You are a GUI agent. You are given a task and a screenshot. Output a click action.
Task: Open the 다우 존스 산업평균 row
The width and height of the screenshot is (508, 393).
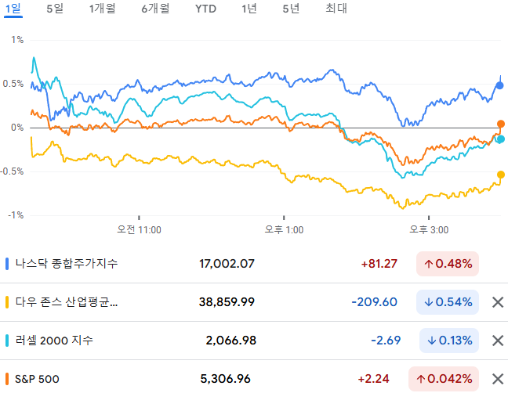pyautogui.click(x=254, y=302)
